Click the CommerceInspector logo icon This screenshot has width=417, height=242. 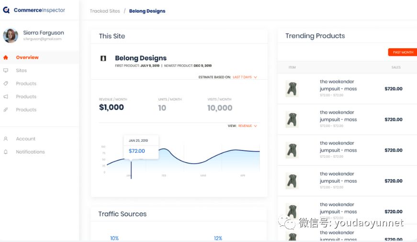pos(6,10)
